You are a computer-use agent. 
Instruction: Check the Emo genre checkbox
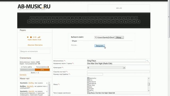pyautogui.click(x=88, y=80)
